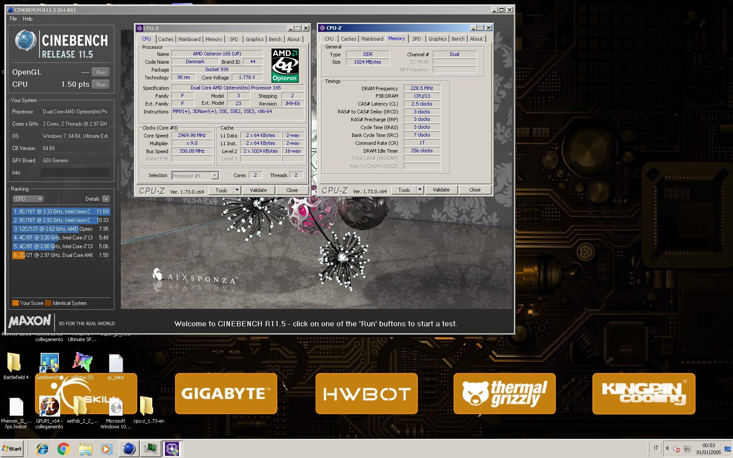733x458 pixels.
Task: Open the wPrime (5) desktop icon
Action: [82, 362]
